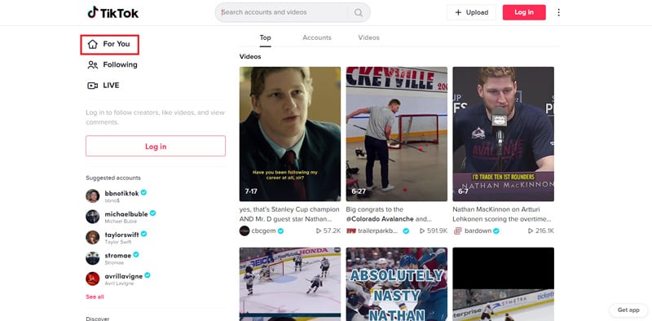This screenshot has height=321, width=652.
Task: Click the stromae username text
Action: point(118,255)
